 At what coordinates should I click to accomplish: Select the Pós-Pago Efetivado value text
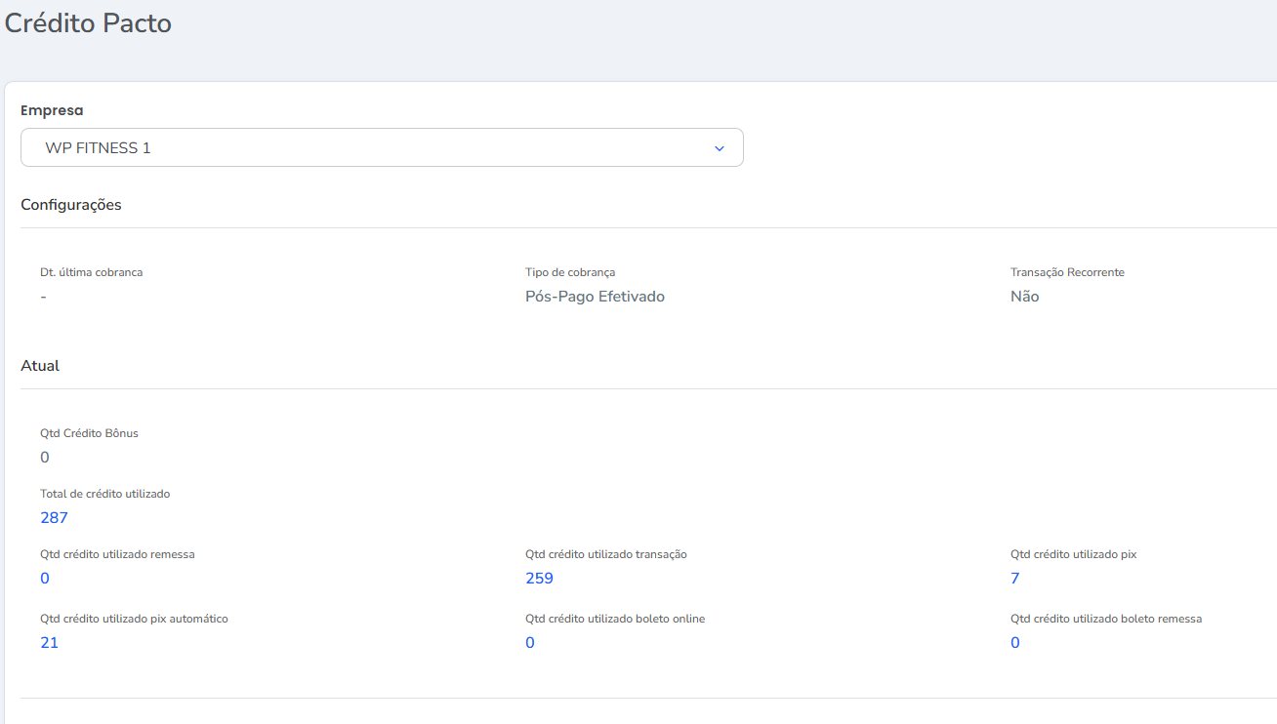(x=595, y=297)
